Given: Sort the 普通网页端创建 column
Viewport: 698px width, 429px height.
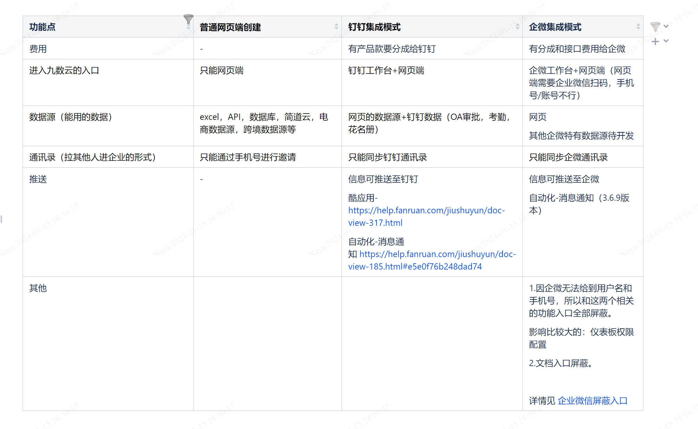Looking at the screenshot, I should click(x=336, y=27).
